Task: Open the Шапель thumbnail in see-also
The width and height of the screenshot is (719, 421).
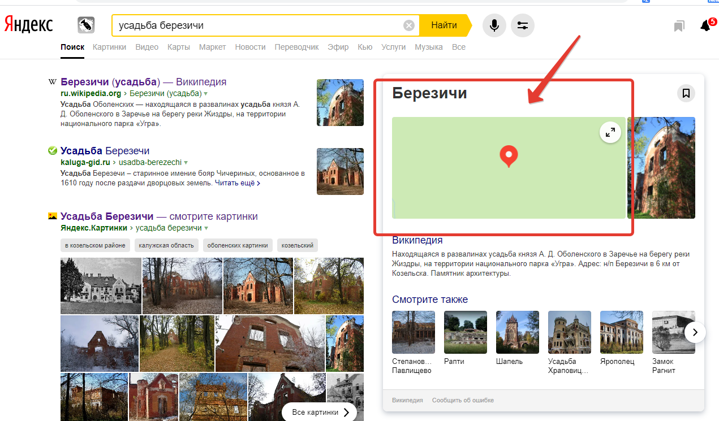Action: tap(518, 332)
